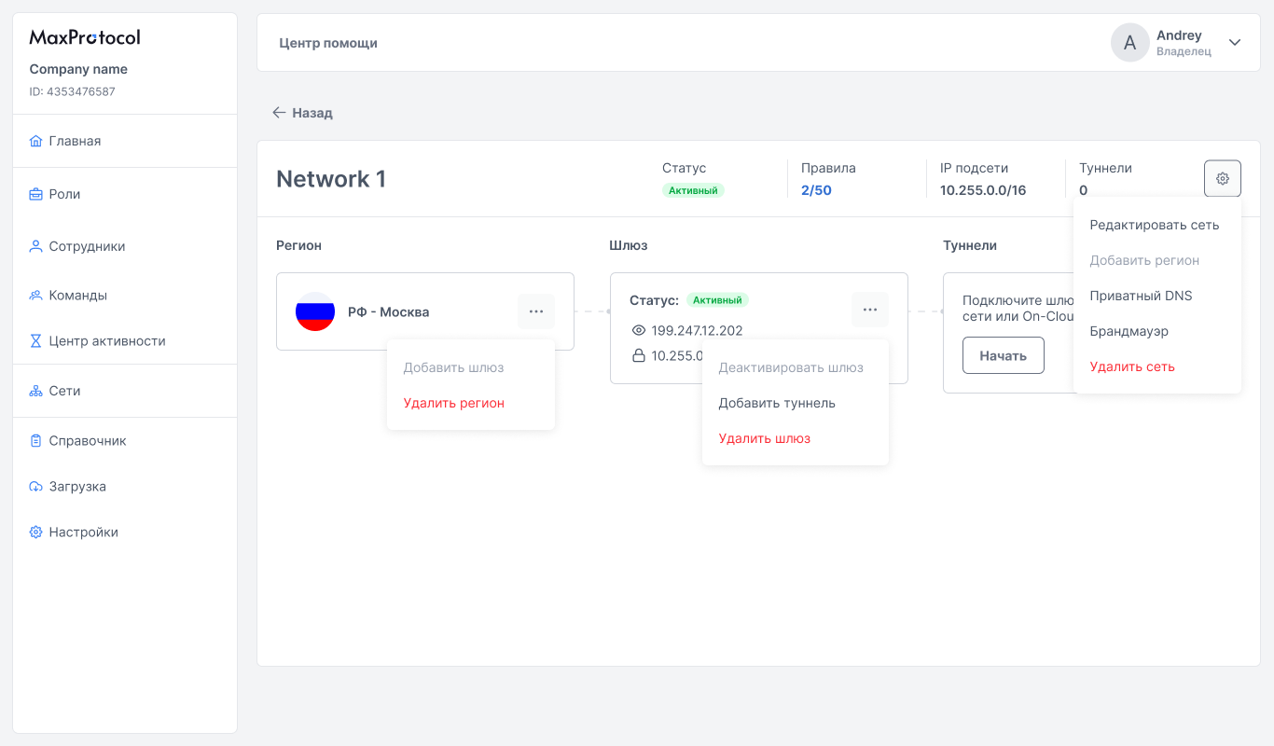This screenshot has height=746, width=1274.
Task: Open the three-dot menu on the gateway card
Action: [870, 310]
